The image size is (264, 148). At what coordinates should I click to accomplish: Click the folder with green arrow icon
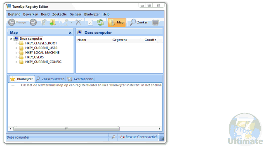pos(53,22)
